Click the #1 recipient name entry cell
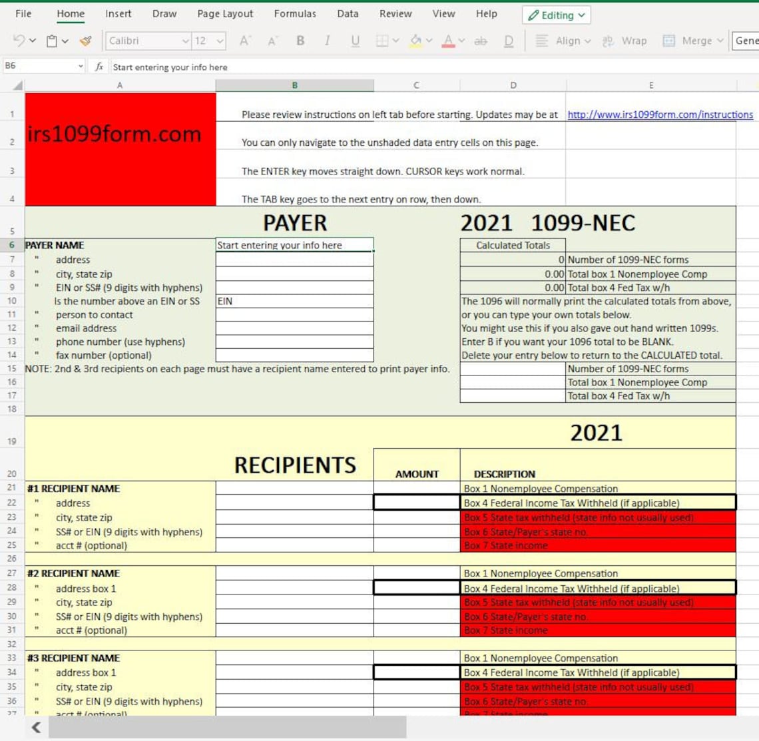This screenshot has width=759, height=741. tap(294, 488)
